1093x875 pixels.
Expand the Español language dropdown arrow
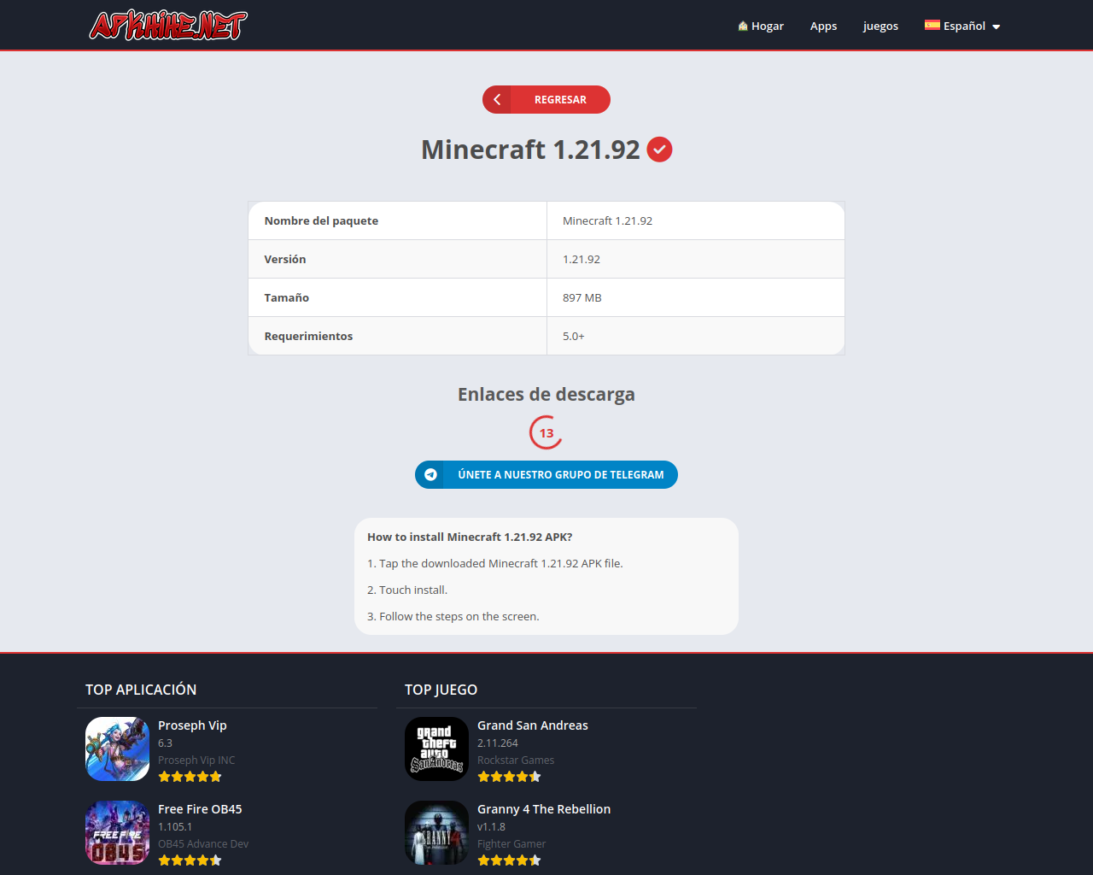[x=996, y=26]
